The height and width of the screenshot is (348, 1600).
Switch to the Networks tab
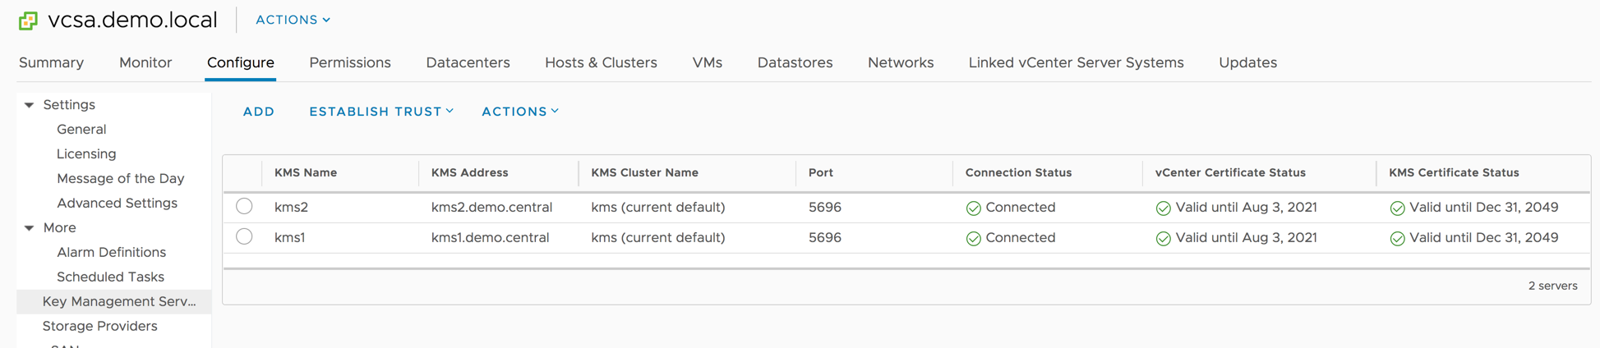[x=901, y=62]
